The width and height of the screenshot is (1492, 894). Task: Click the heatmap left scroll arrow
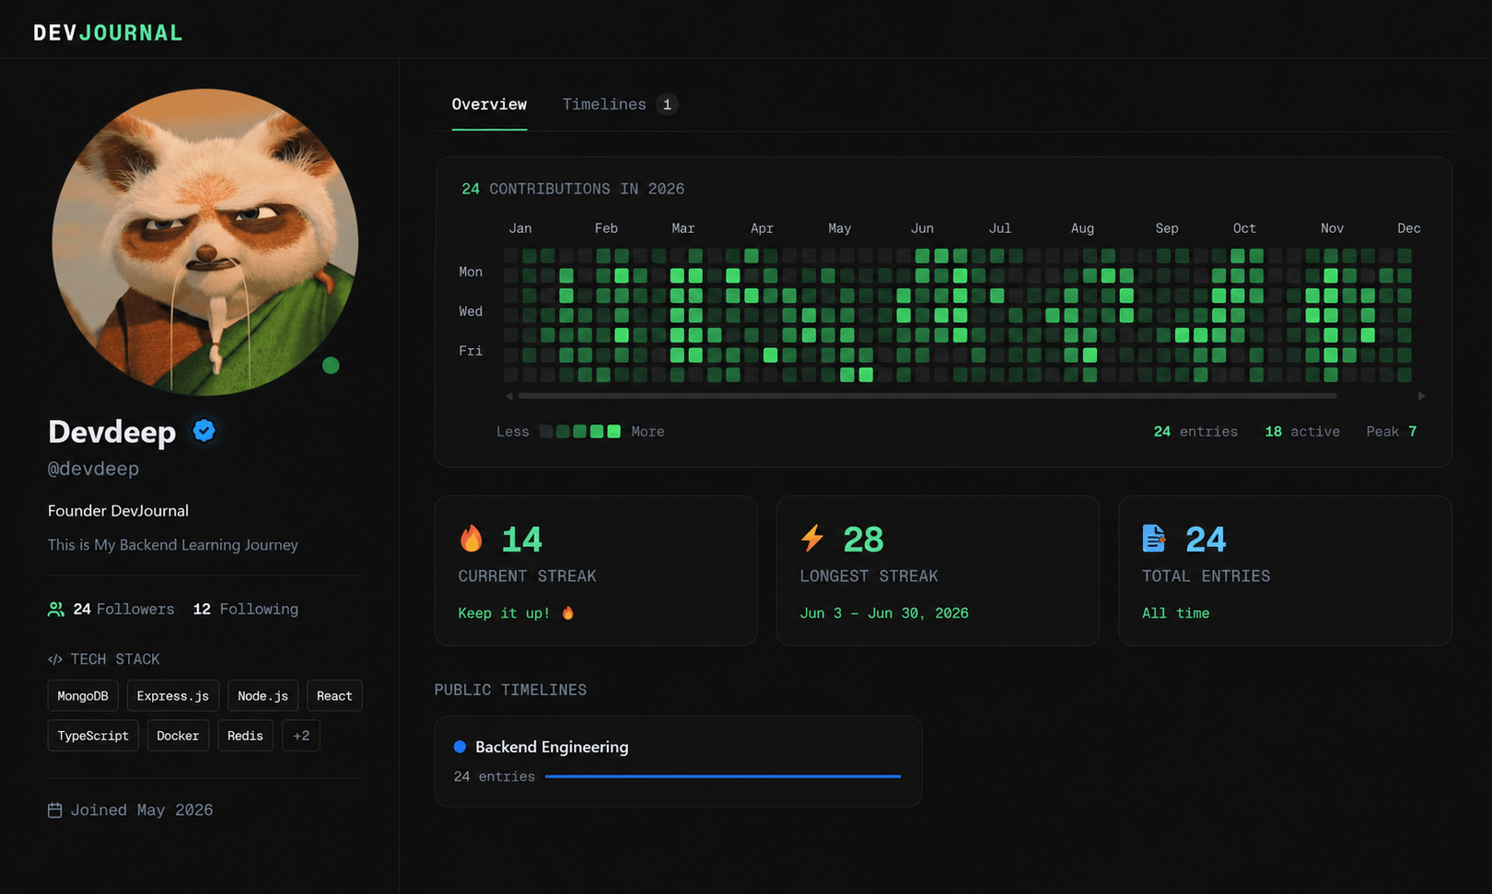point(509,396)
